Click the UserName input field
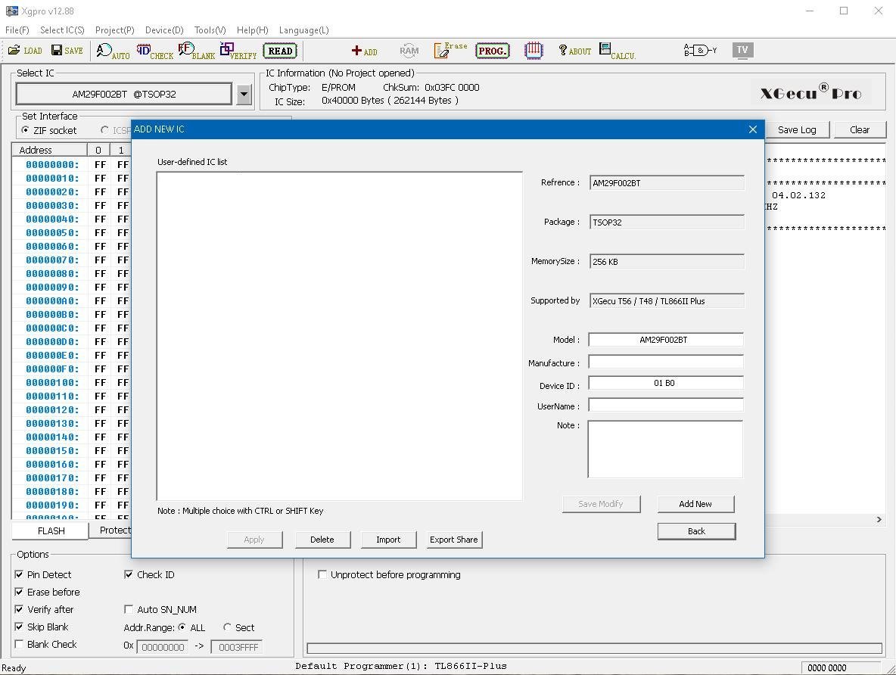Image resolution: width=896 pixels, height=675 pixels. (x=666, y=406)
